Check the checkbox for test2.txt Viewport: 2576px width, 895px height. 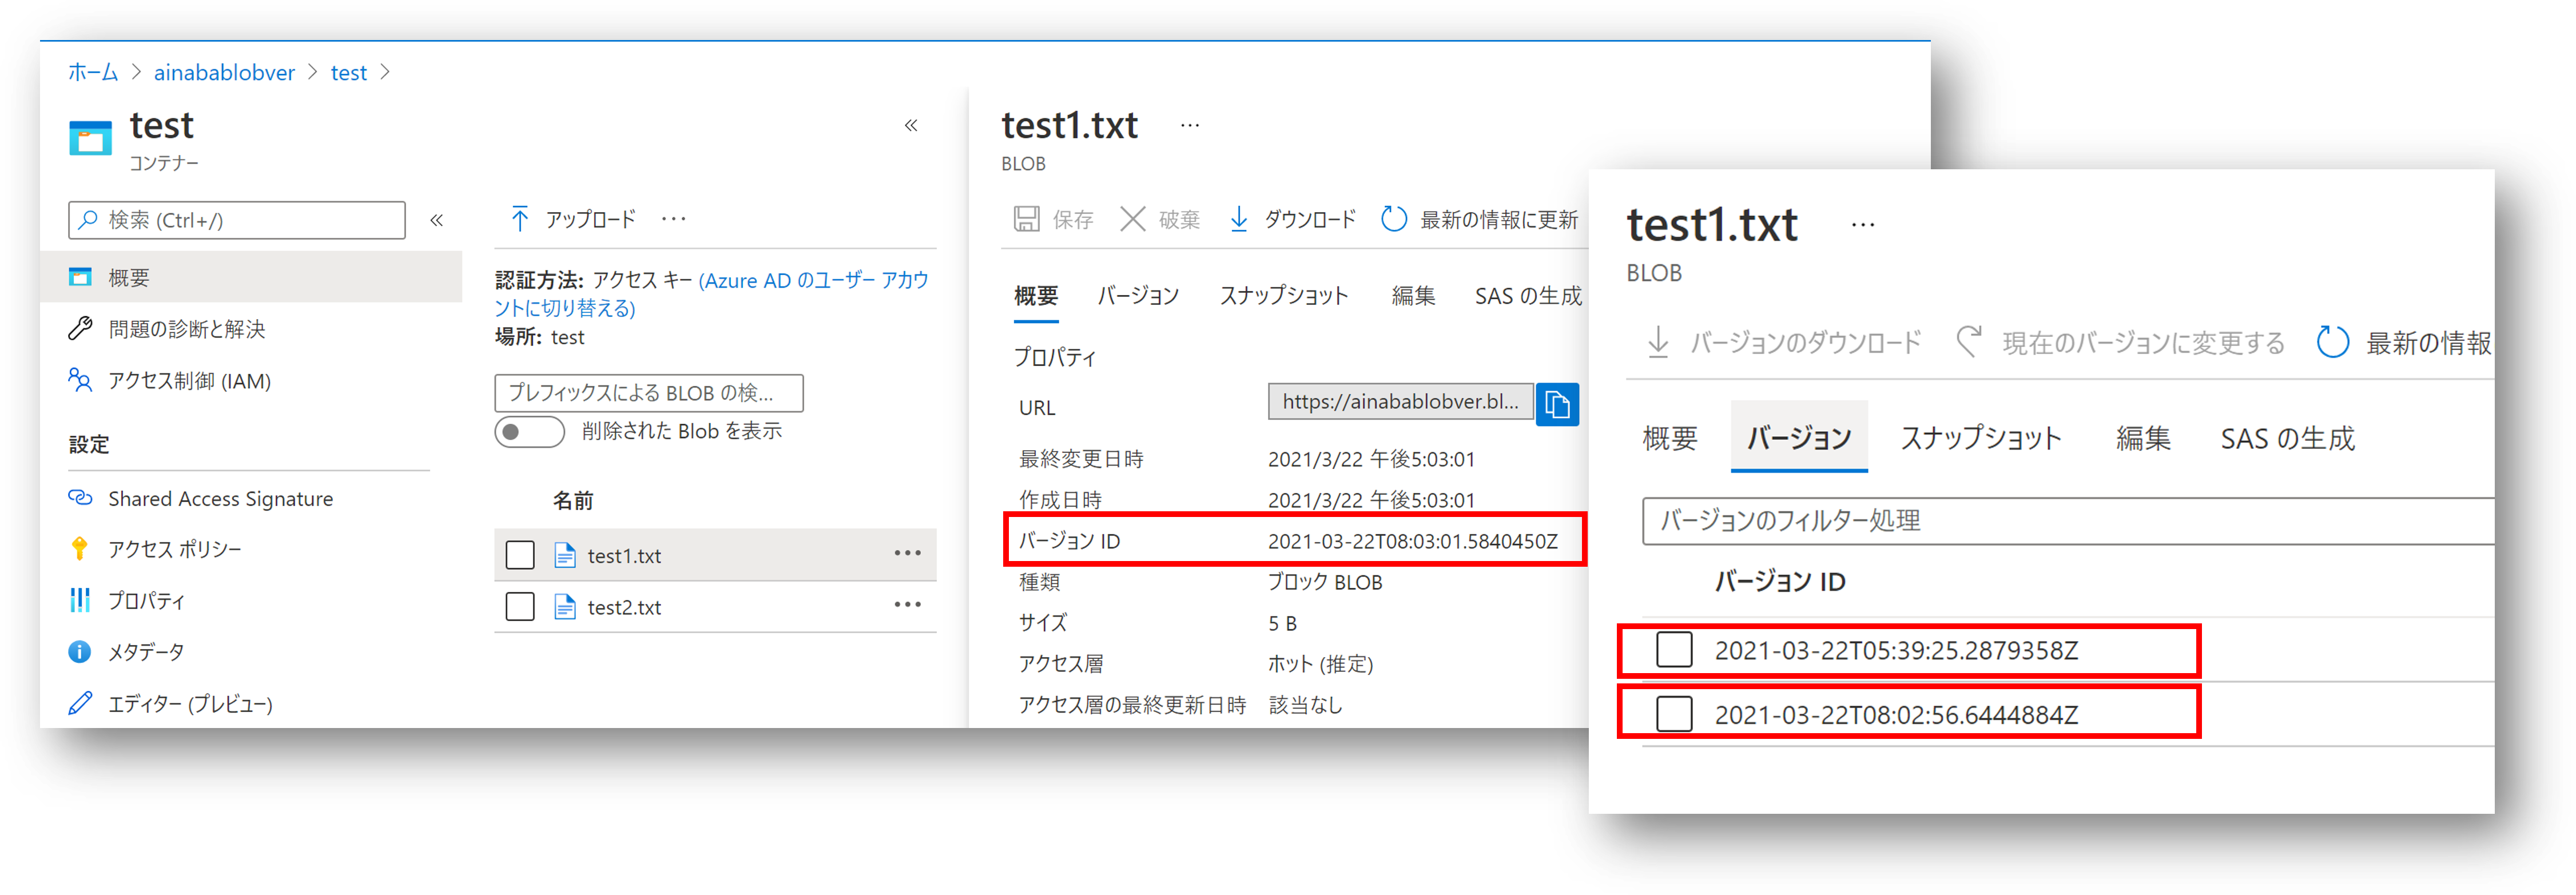pyautogui.click(x=520, y=606)
